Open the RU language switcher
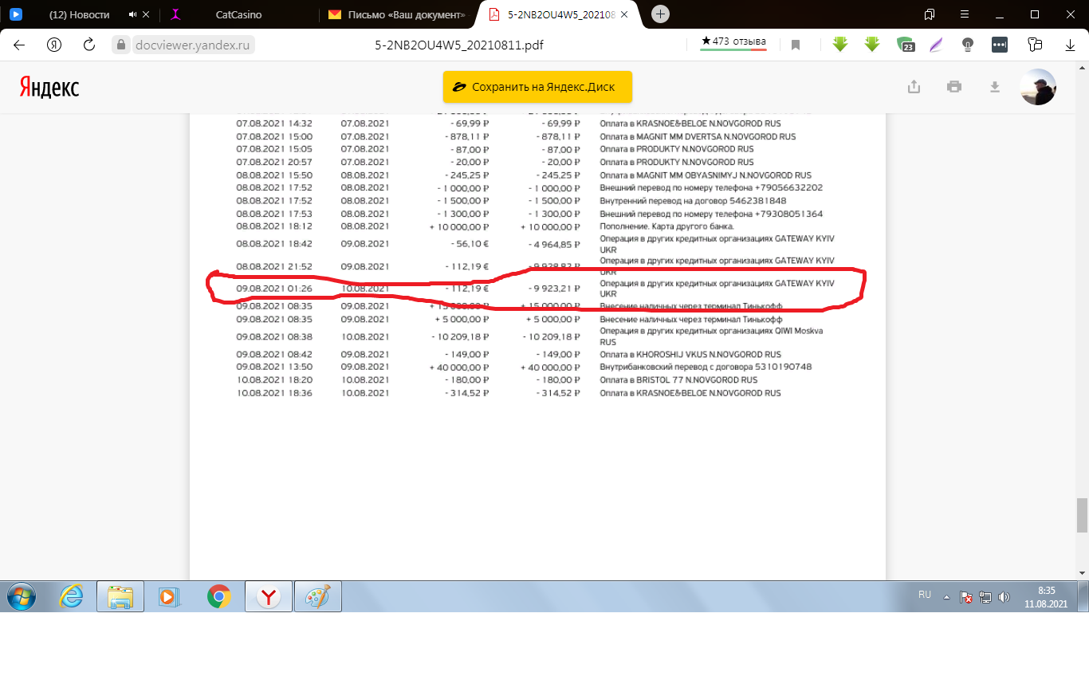Screen dimensions: 1089x680 pyautogui.click(x=925, y=595)
